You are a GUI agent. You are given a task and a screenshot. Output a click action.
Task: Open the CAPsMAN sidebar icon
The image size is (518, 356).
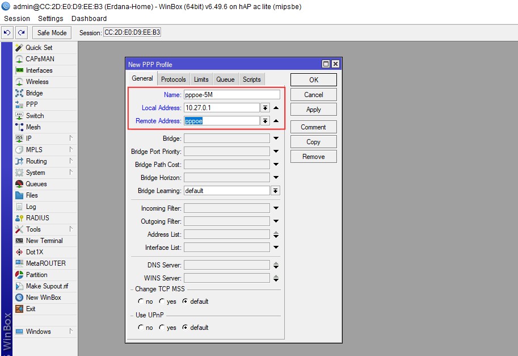coord(19,59)
